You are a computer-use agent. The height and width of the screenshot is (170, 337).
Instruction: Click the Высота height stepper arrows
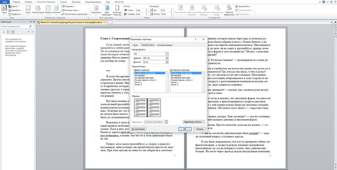167,62
